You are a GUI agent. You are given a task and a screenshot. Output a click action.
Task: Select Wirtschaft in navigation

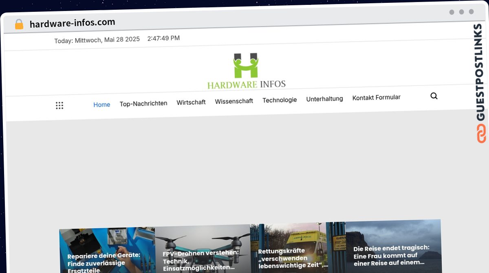191,102
